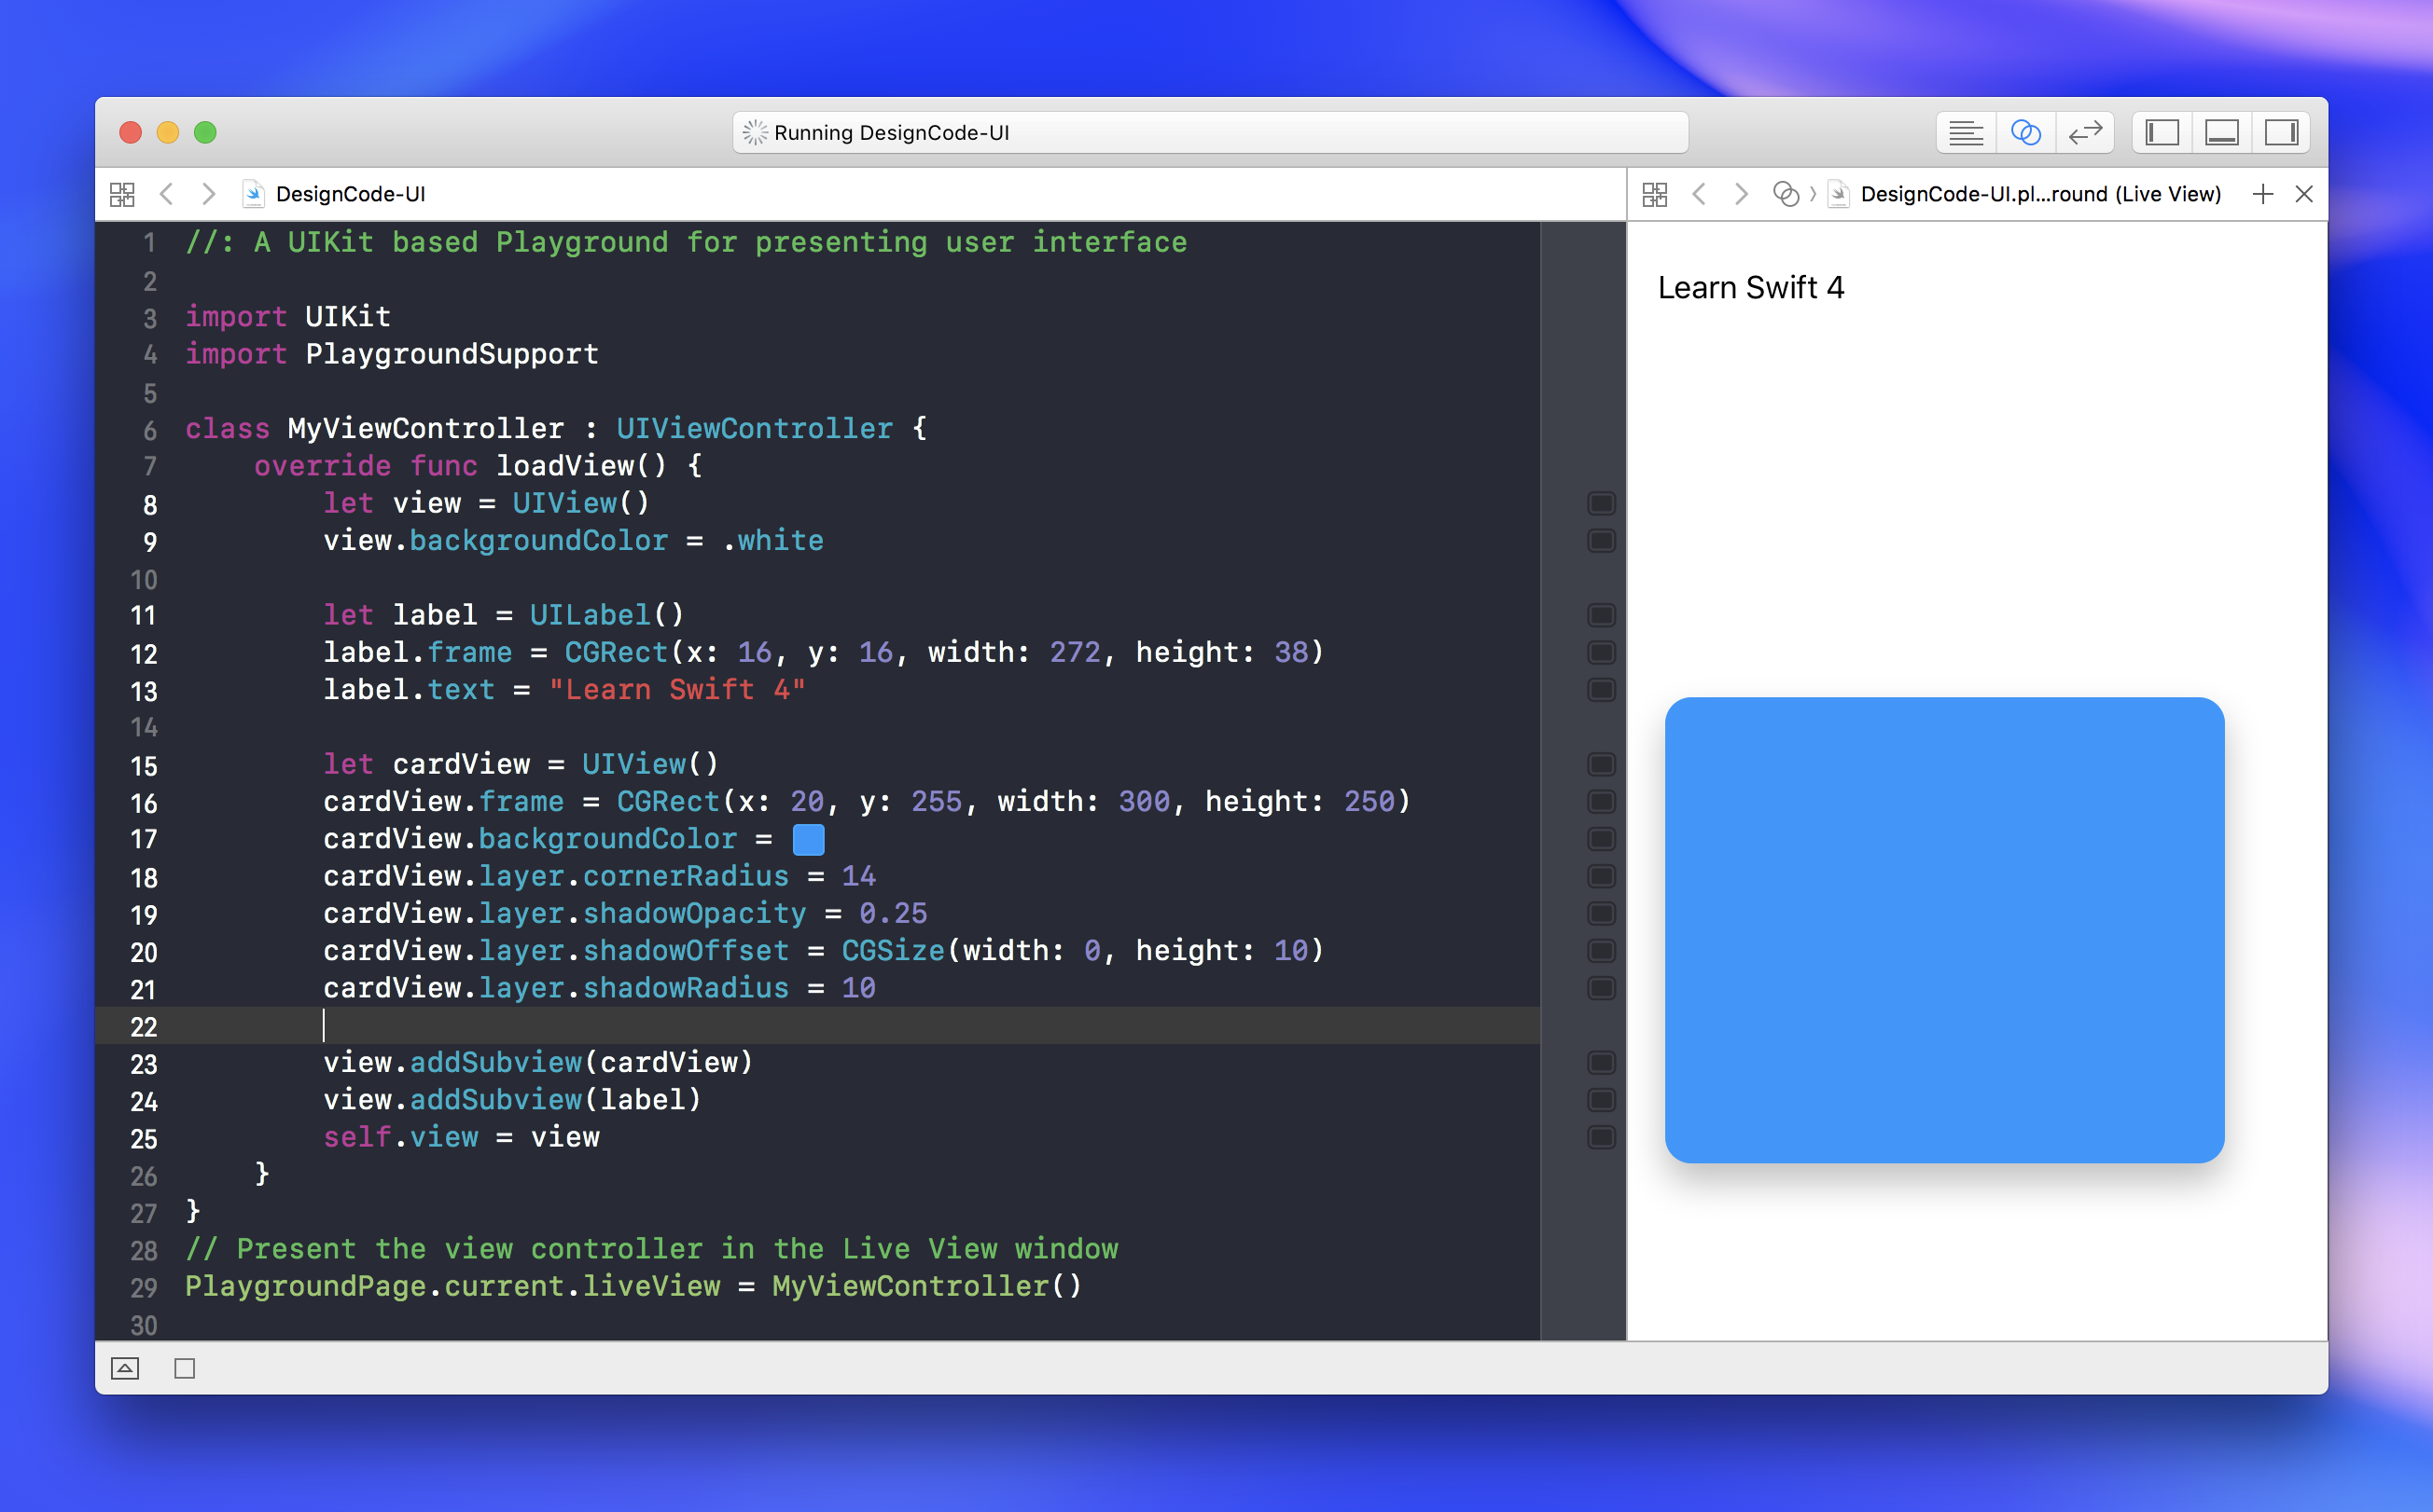Show the result box for line 17
The width and height of the screenshot is (2433, 1512).
[x=1601, y=839]
